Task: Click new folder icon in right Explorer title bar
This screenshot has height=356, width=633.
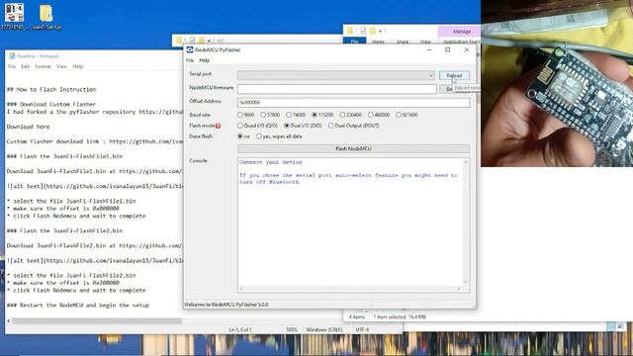Action: (x=373, y=31)
